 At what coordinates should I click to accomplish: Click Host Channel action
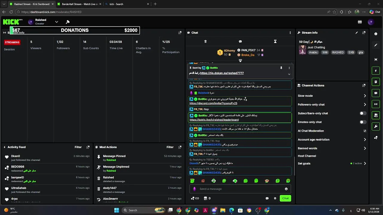(x=307, y=156)
